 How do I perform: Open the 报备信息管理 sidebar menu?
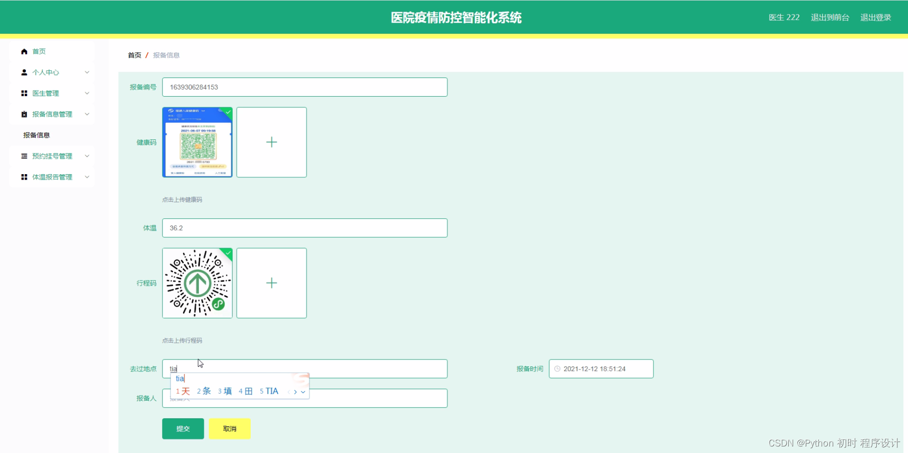click(52, 114)
